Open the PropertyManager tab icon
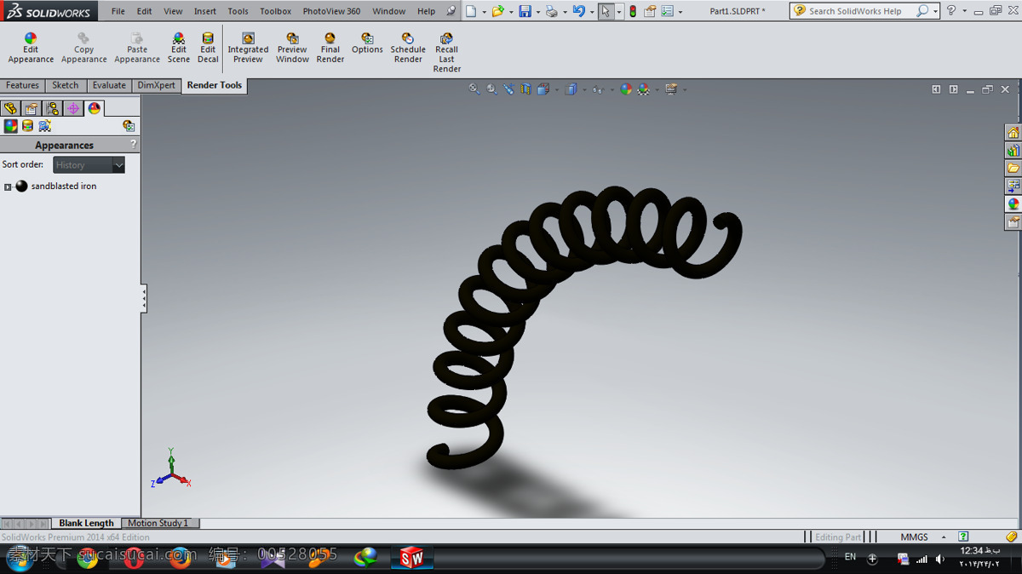This screenshot has width=1022, height=574. pos(32,108)
